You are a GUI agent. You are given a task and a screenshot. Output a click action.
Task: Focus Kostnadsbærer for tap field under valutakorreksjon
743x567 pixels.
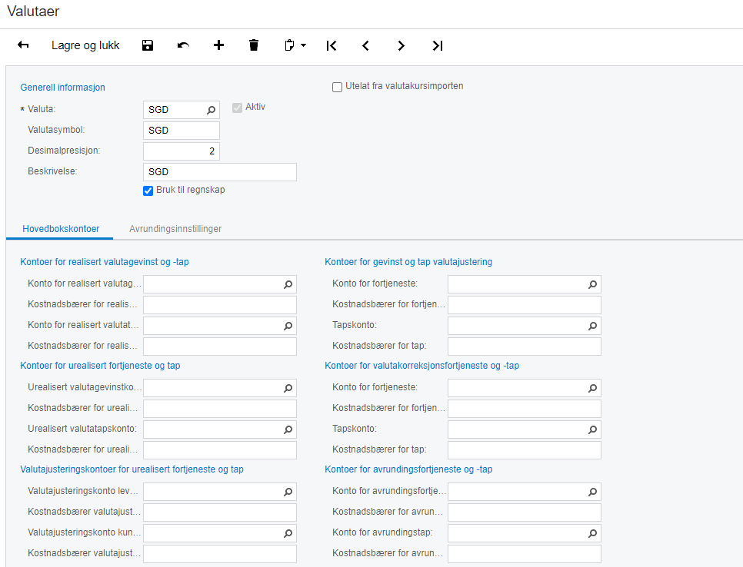tap(525, 450)
